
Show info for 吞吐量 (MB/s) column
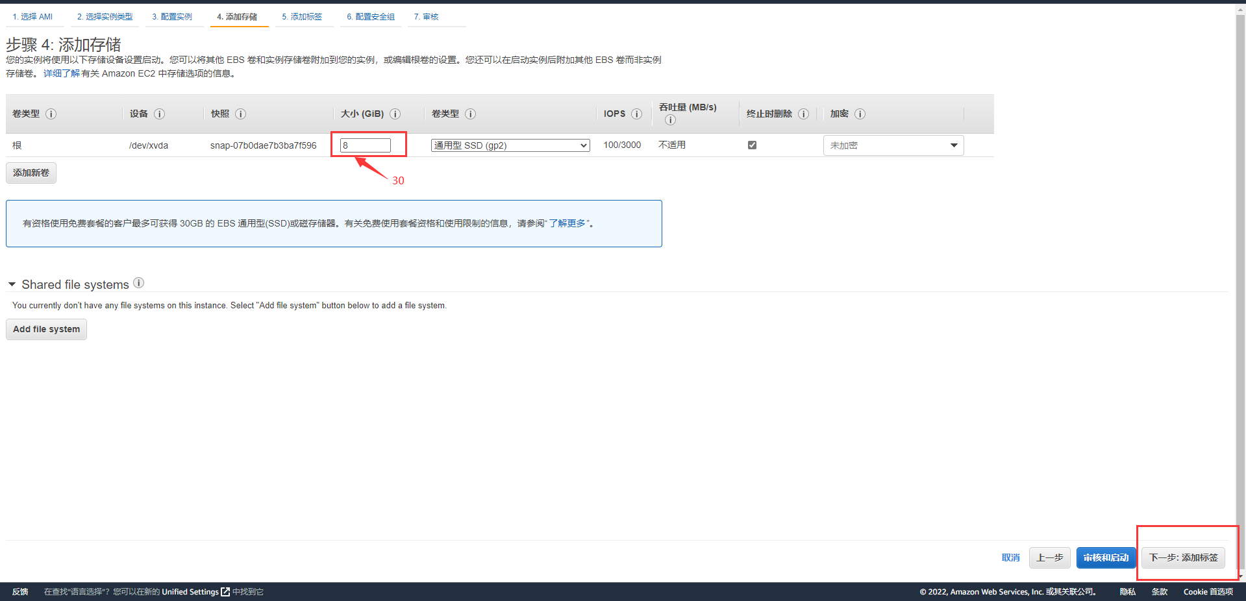point(670,119)
